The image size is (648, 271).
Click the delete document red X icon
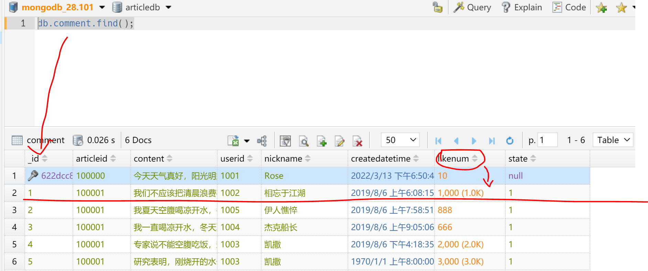click(358, 141)
